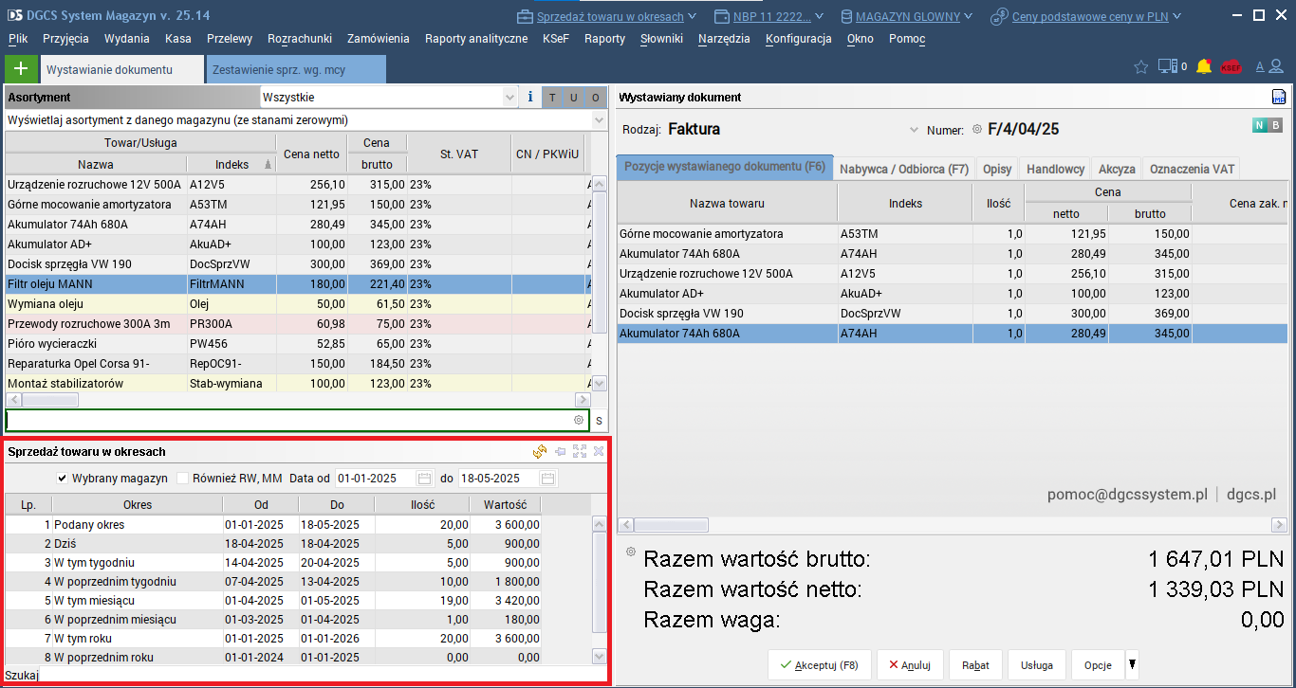
Task: Close the Sprzedaż towaru w okresach panel
Action: point(599,452)
